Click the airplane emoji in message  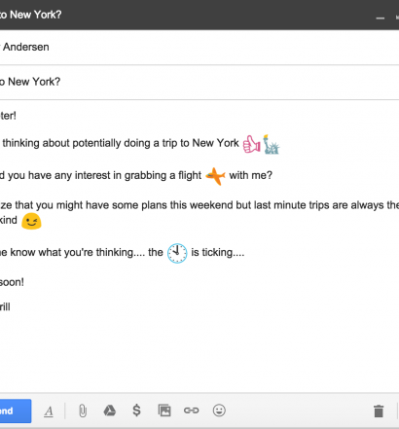(215, 176)
